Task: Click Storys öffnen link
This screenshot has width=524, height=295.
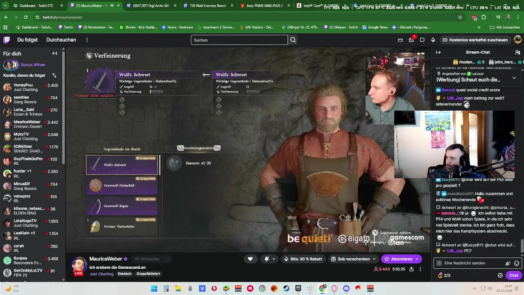Action: click(x=33, y=65)
